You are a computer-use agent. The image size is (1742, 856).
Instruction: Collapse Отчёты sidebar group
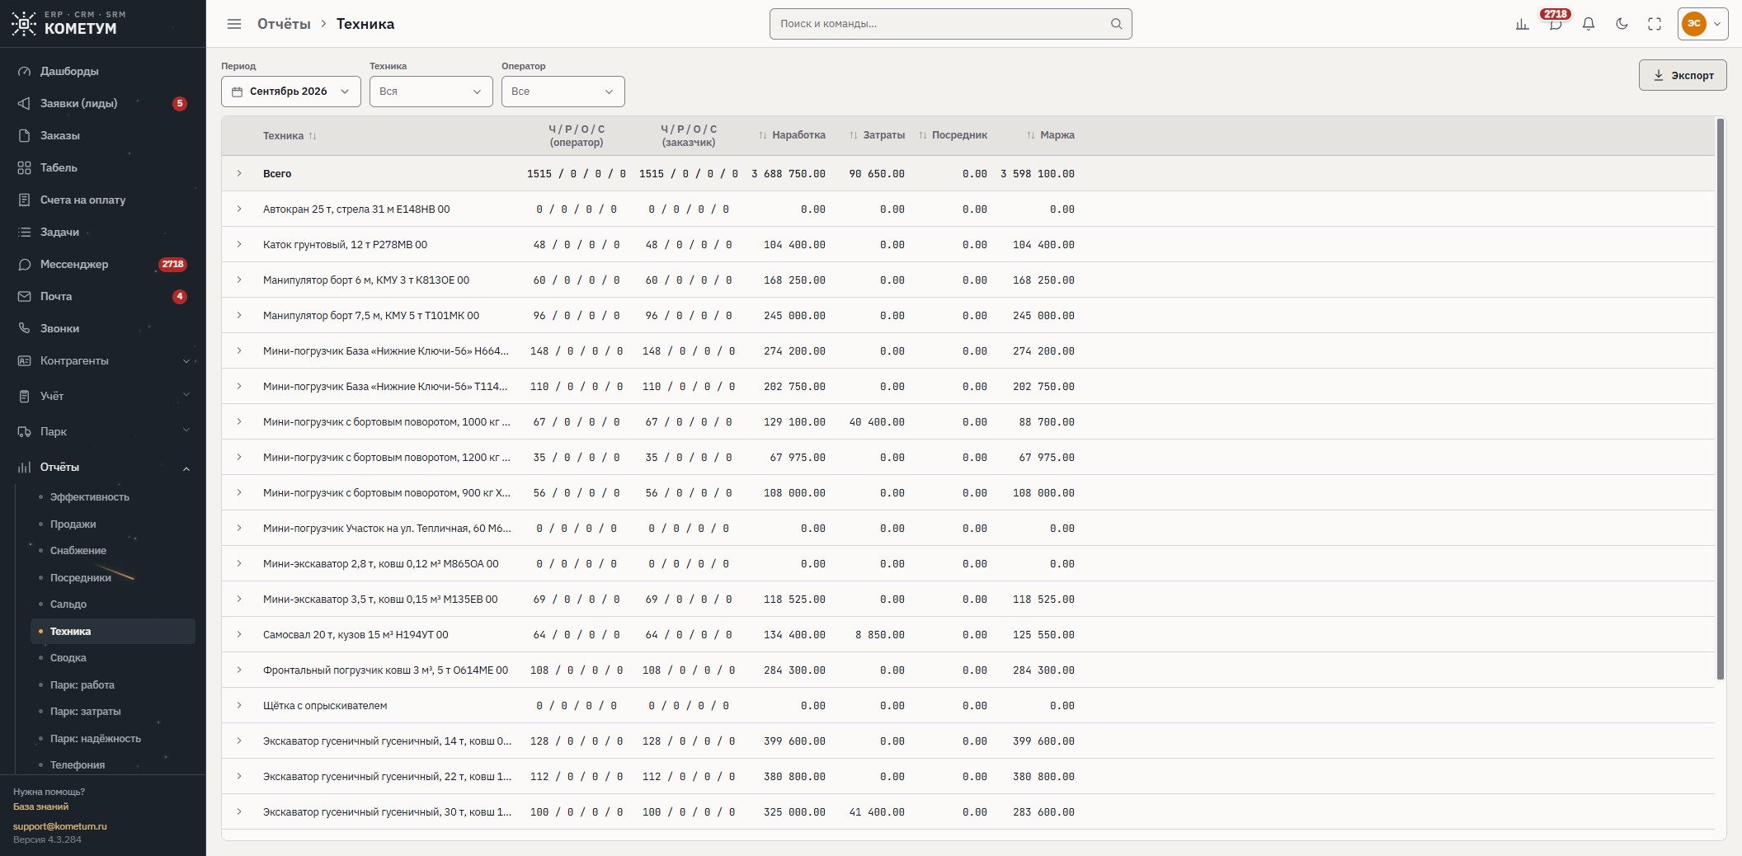(103, 467)
